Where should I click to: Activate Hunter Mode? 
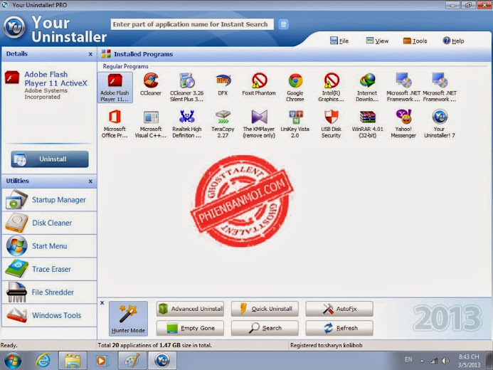pos(128,319)
